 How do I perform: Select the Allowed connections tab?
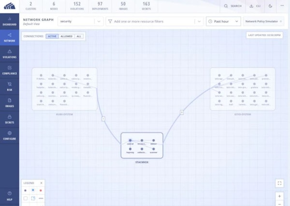[x=66, y=36]
